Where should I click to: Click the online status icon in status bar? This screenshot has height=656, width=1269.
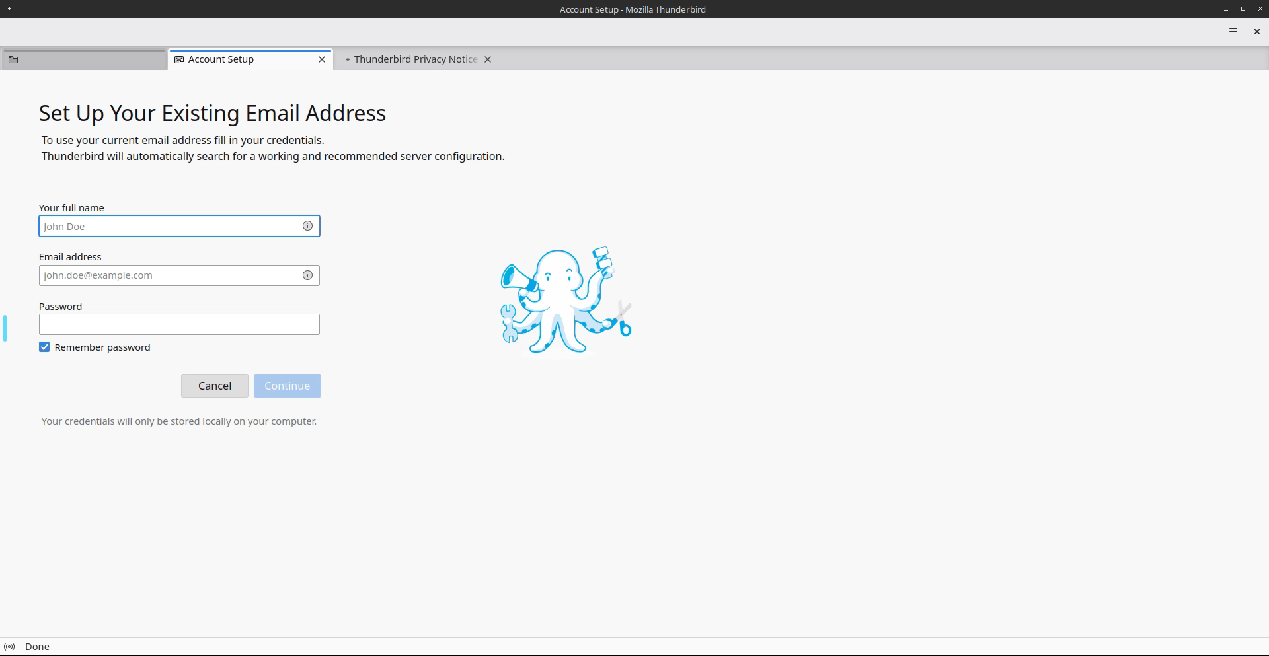point(9,647)
